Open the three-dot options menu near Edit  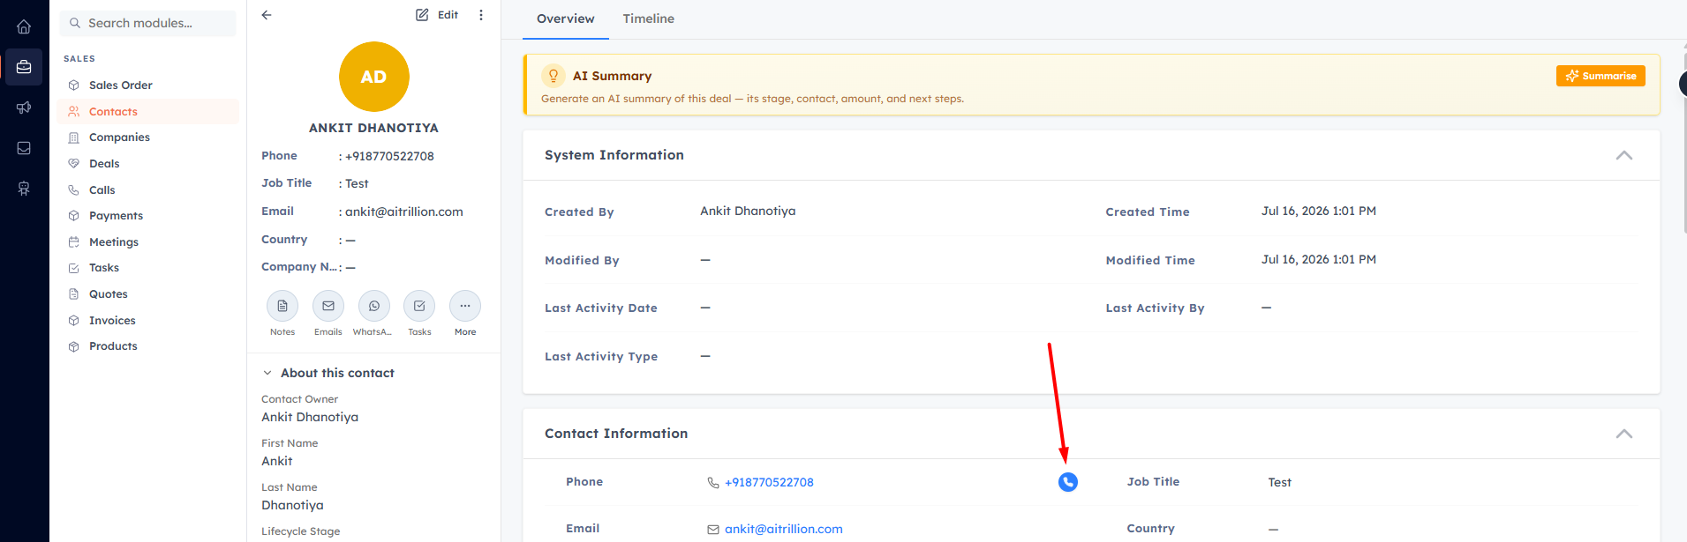point(481,15)
